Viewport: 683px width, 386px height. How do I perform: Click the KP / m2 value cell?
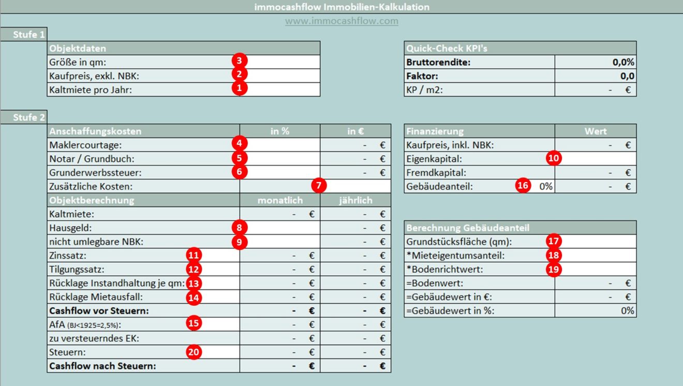[x=596, y=90]
